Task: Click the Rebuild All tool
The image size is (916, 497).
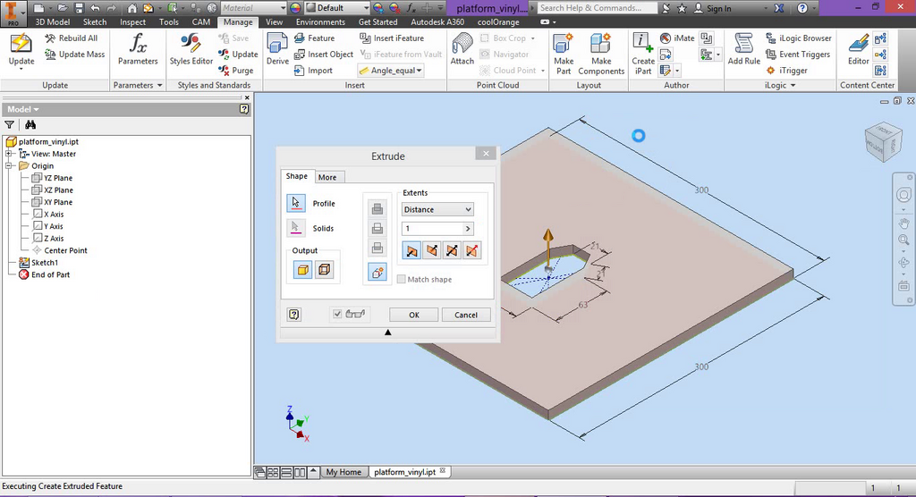Action: coord(72,38)
